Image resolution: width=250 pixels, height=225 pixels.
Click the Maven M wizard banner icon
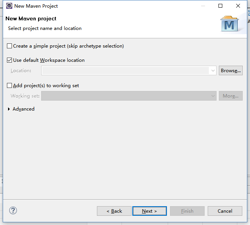(x=230, y=24)
